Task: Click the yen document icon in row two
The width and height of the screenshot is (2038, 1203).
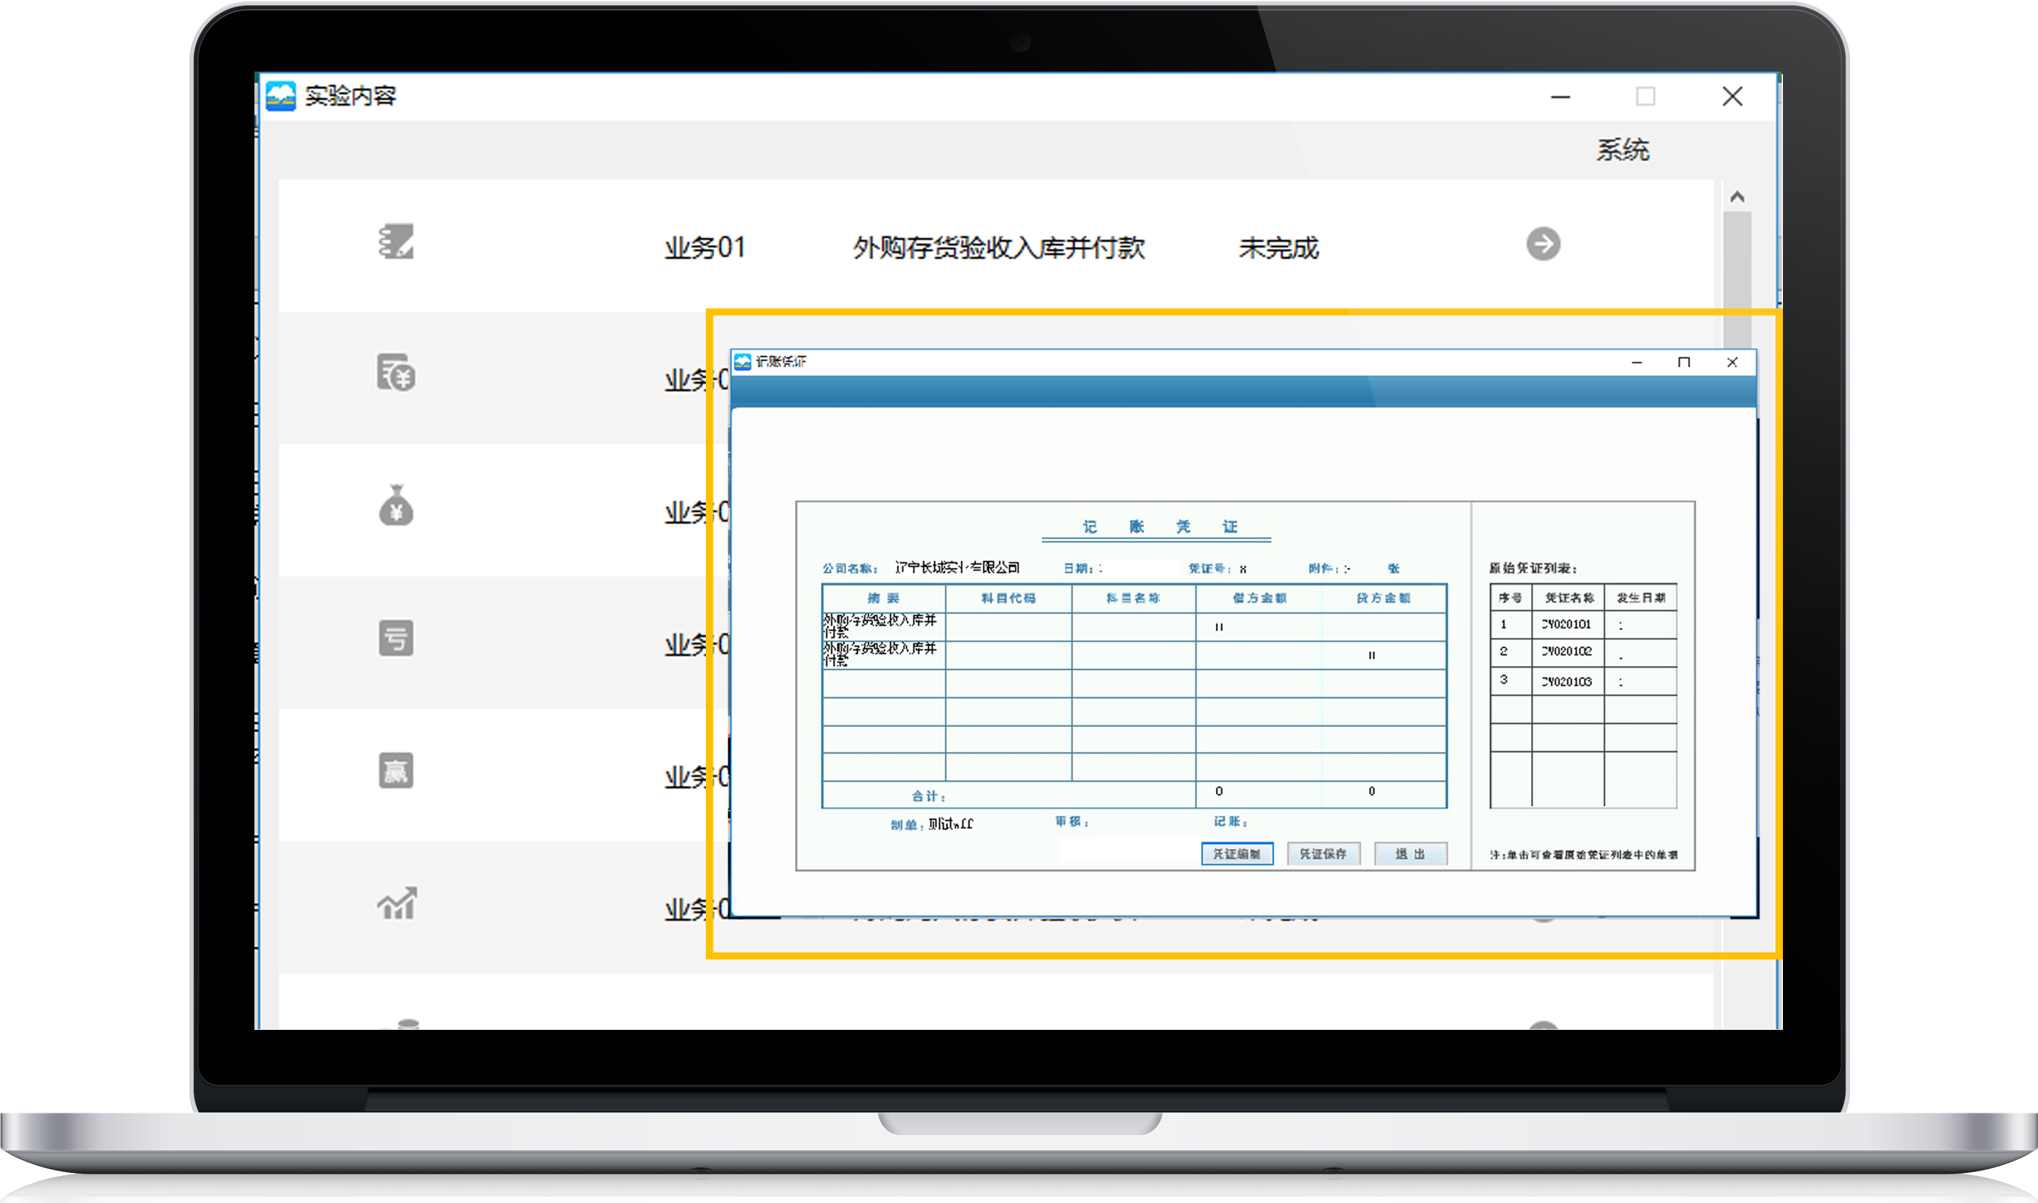Action: pyautogui.click(x=396, y=373)
